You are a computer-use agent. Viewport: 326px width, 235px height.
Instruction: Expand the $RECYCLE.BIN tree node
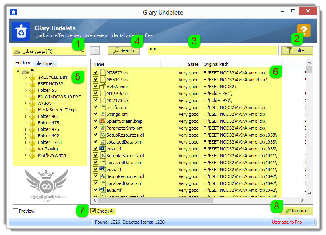click(x=26, y=78)
